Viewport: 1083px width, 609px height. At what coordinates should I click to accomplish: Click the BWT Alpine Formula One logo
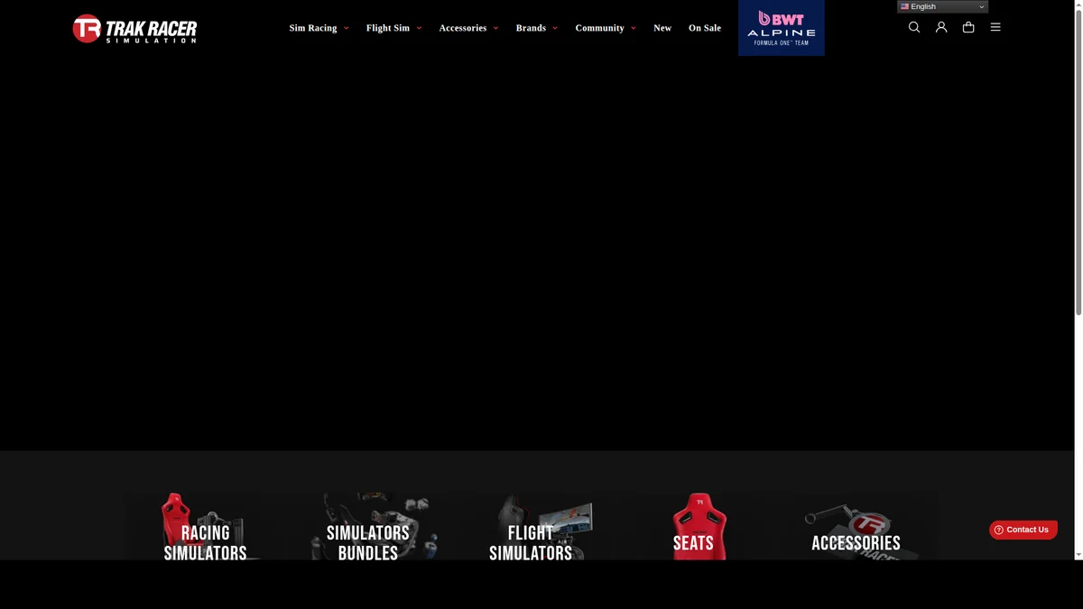[x=781, y=28]
